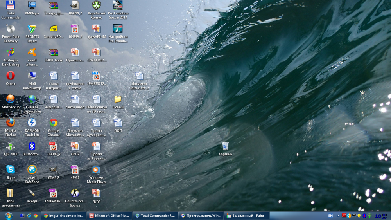This screenshot has width=391, height=220.
Task: Select the KMPlayer desktop shortcut
Action: point(32,8)
